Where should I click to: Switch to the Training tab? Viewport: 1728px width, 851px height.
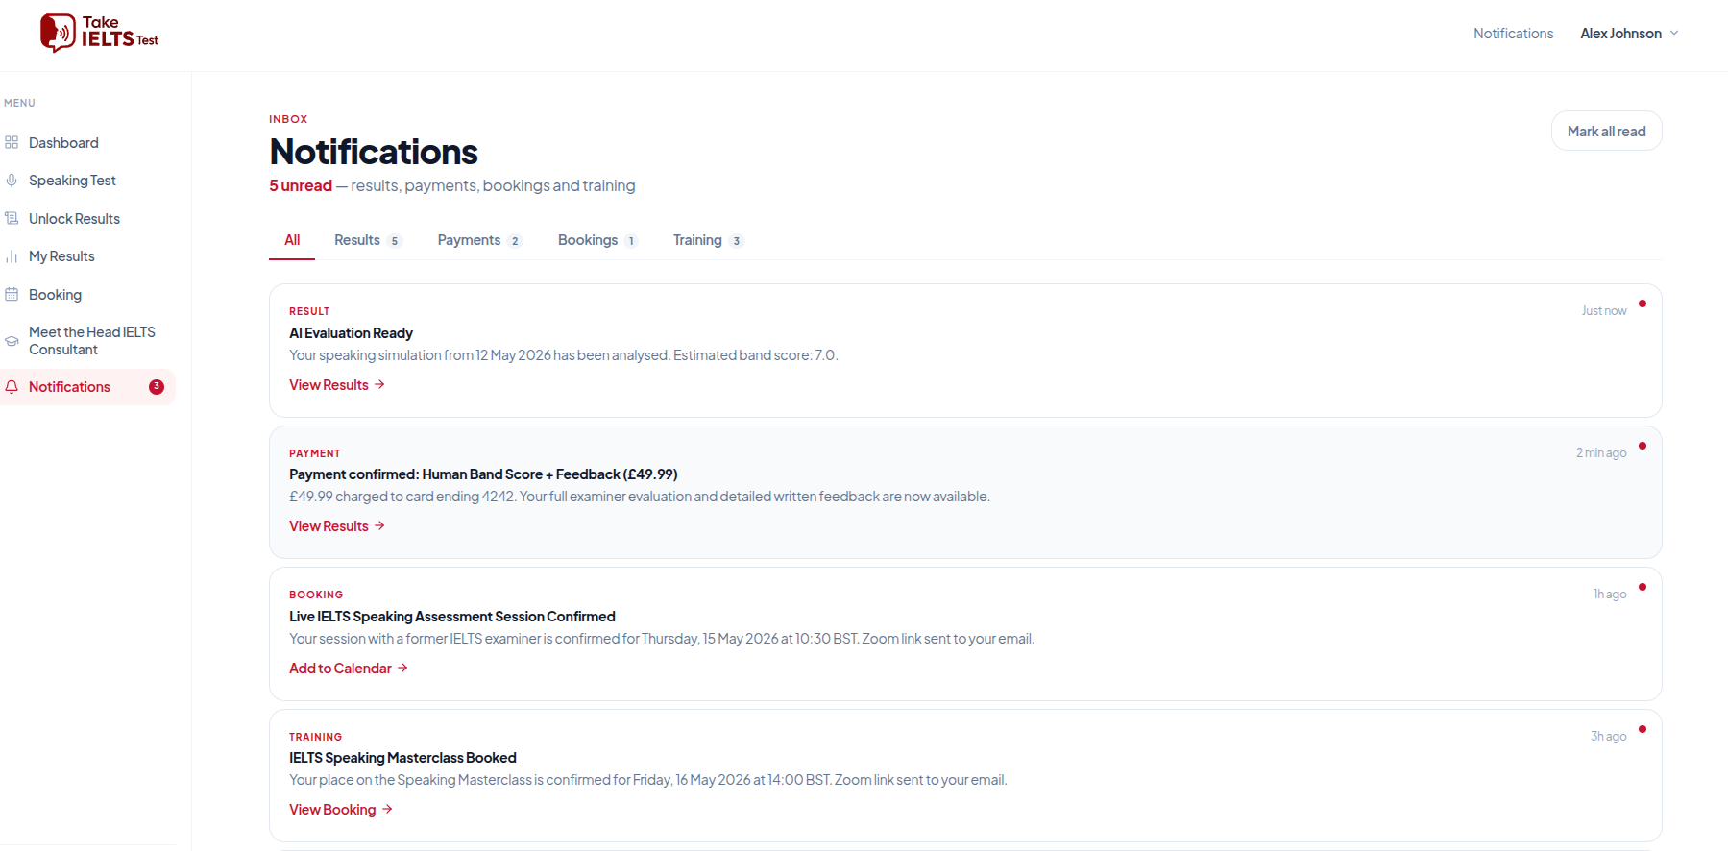pos(708,240)
